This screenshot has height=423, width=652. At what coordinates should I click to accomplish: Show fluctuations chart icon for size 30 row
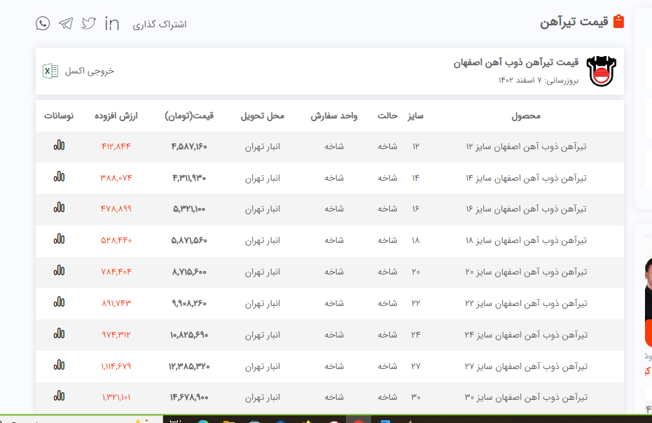[x=59, y=396]
